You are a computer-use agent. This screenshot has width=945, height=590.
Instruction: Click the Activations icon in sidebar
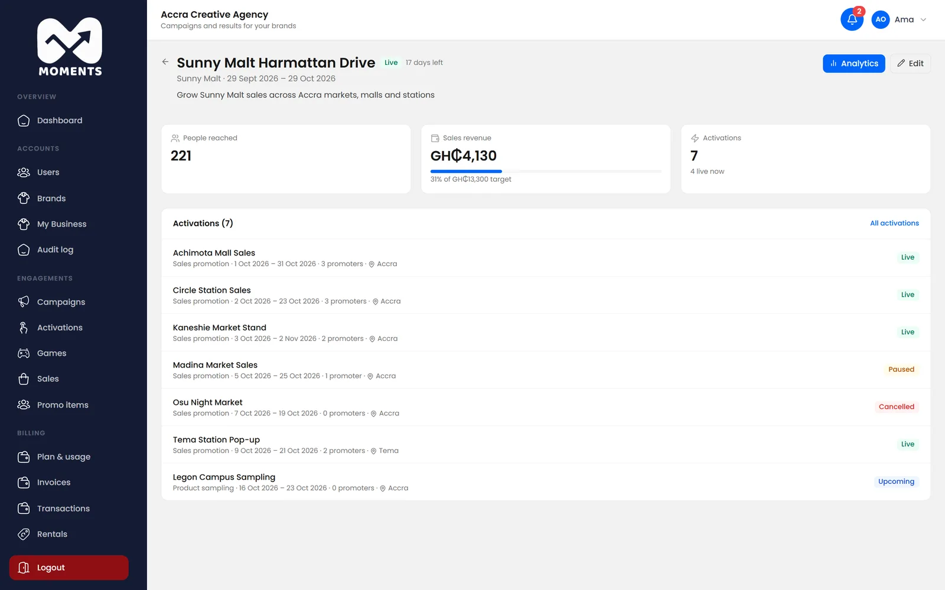(24, 327)
